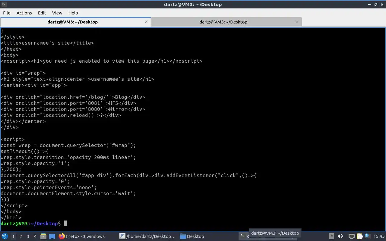The image size is (386, 241).
Task: Click the 'opacity 200ms linear' transition line
Action: (x=68, y=157)
